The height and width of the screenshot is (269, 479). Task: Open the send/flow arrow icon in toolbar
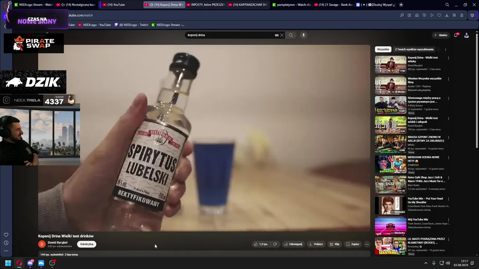[x=432, y=15]
